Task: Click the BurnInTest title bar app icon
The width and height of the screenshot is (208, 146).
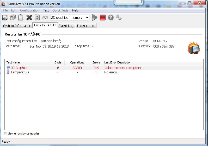Action: click(3, 4)
